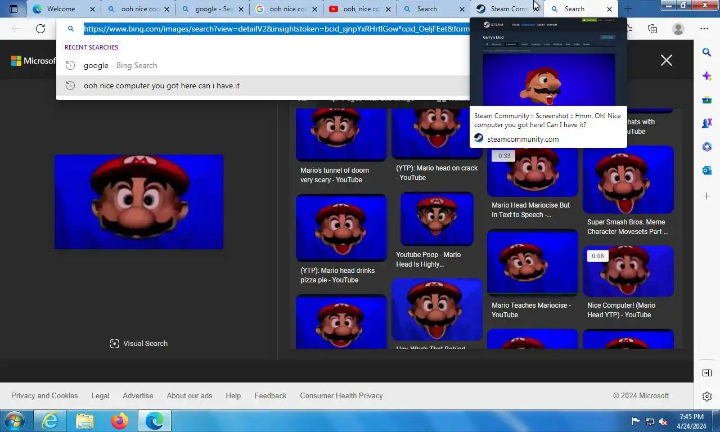
Task: Open the sidebar Tools briefcase icon
Action: click(x=707, y=100)
